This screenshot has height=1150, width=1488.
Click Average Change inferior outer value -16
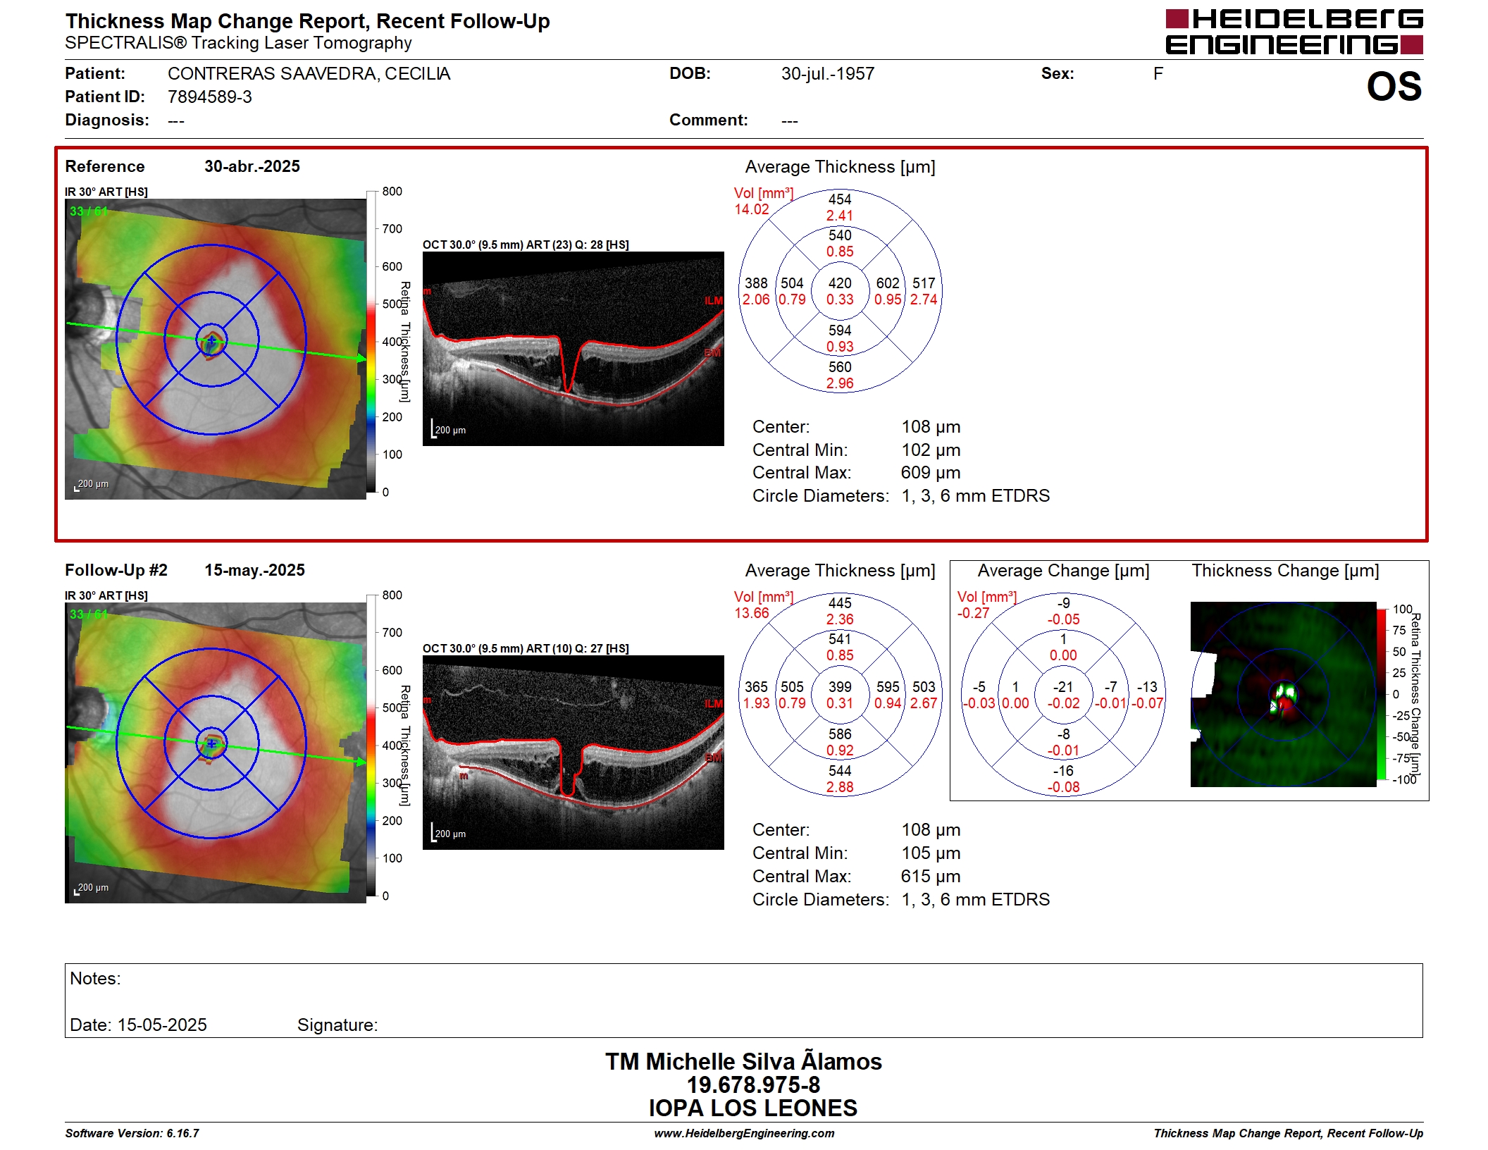coord(1063,771)
